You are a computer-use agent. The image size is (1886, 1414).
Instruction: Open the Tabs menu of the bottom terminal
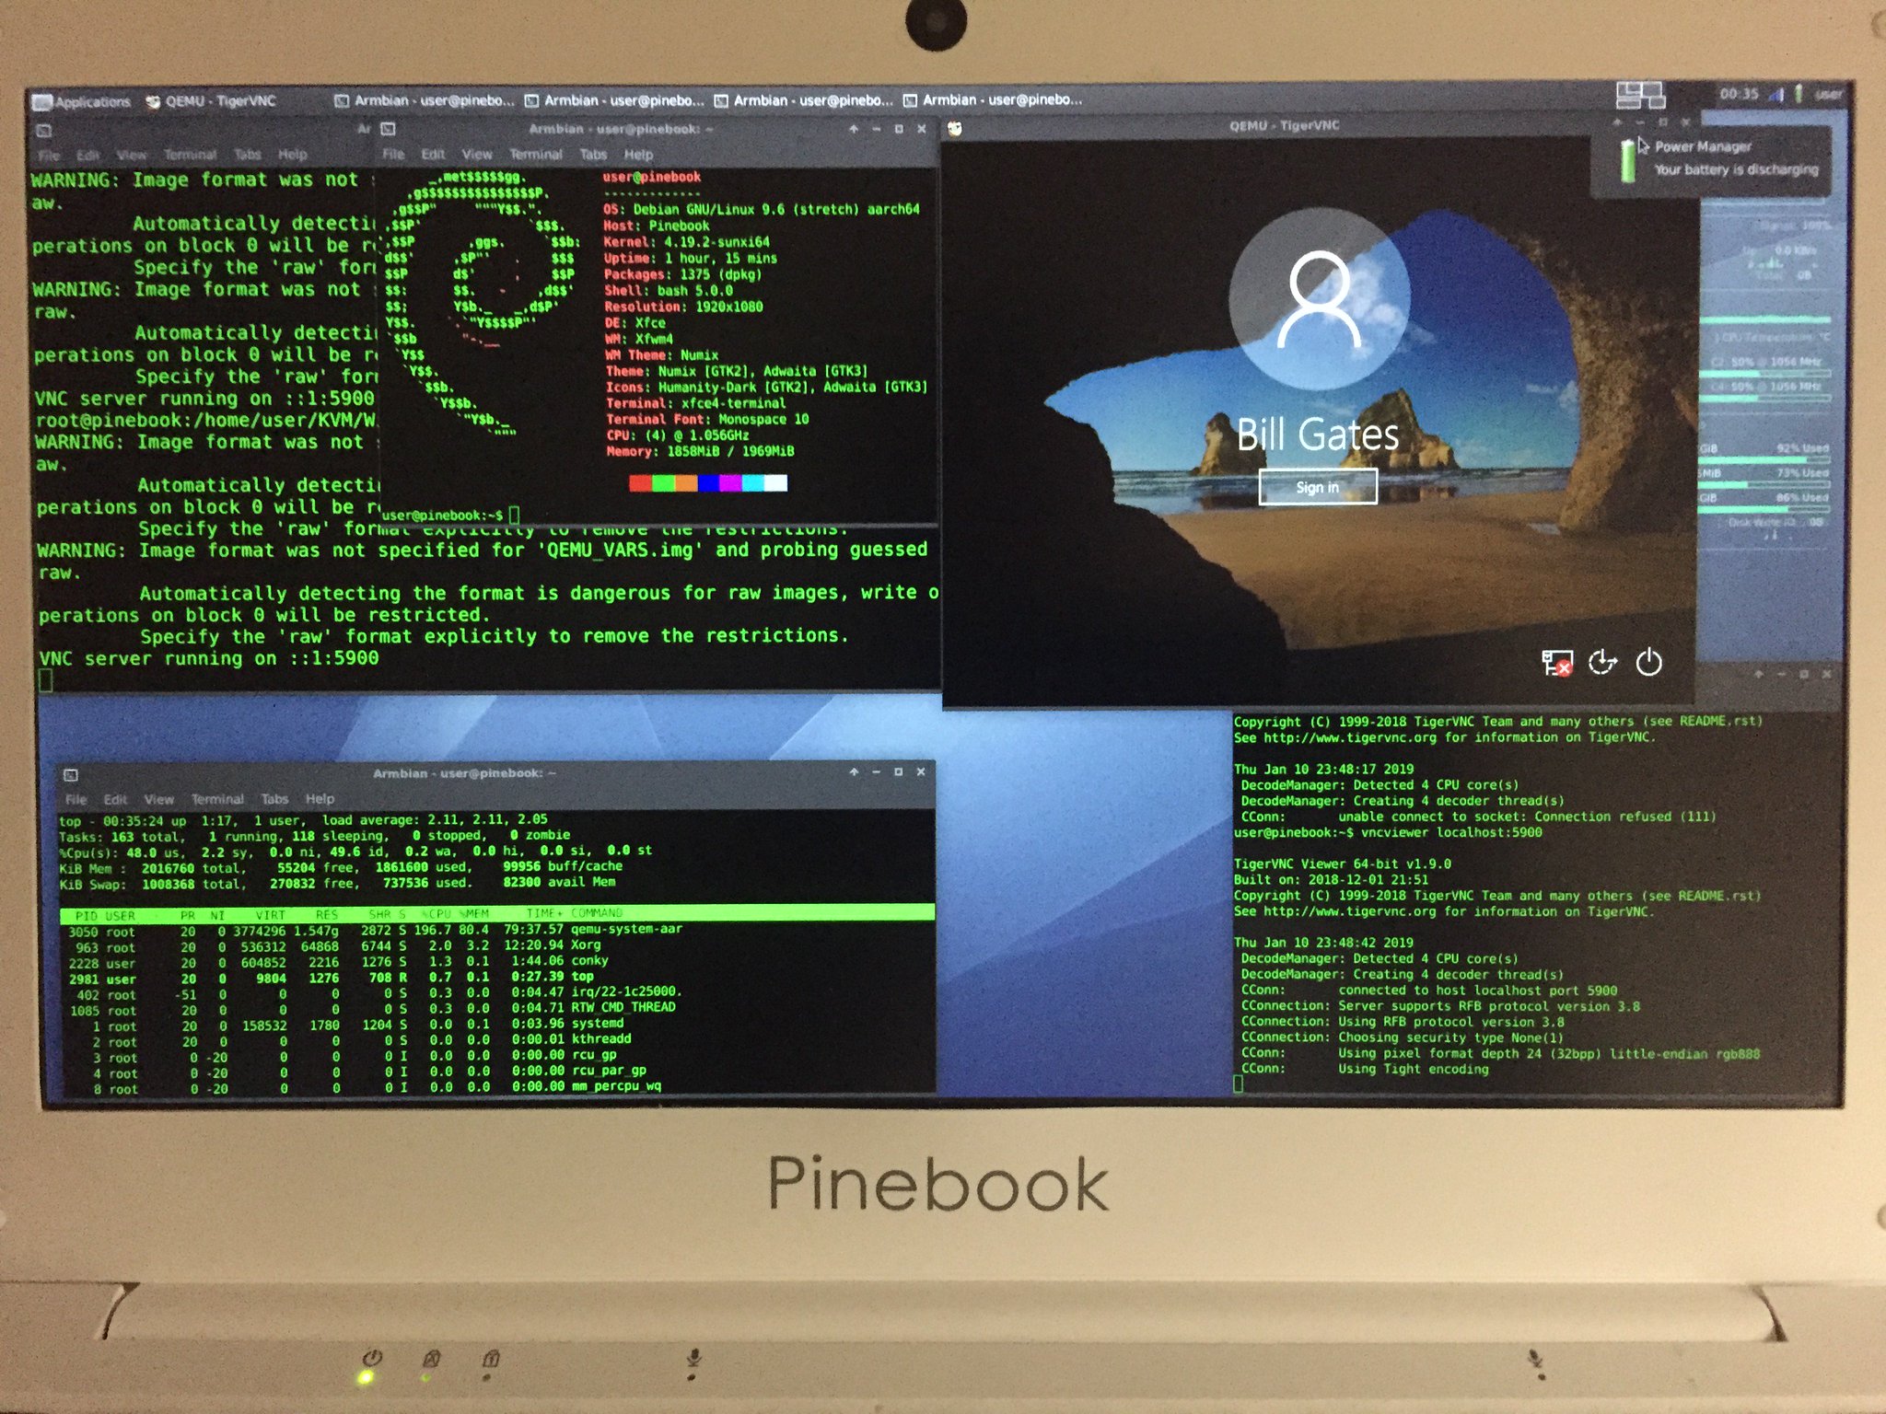pyautogui.click(x=275, y=799)
